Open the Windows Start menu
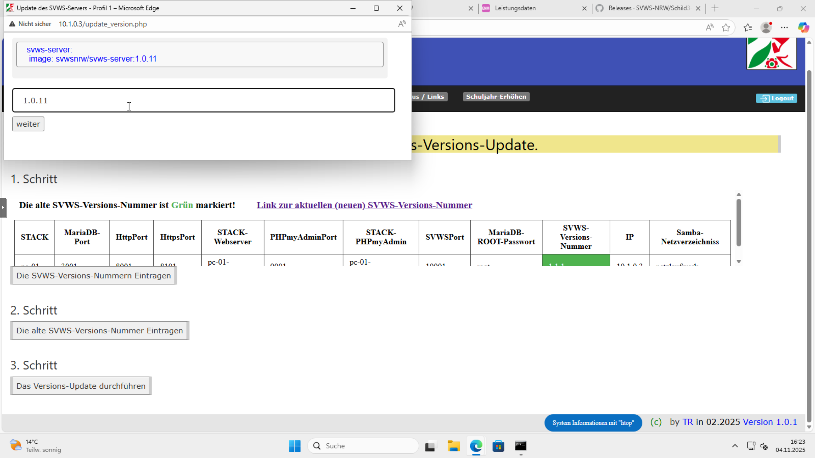Screen dimensions: 815x458 294,446
